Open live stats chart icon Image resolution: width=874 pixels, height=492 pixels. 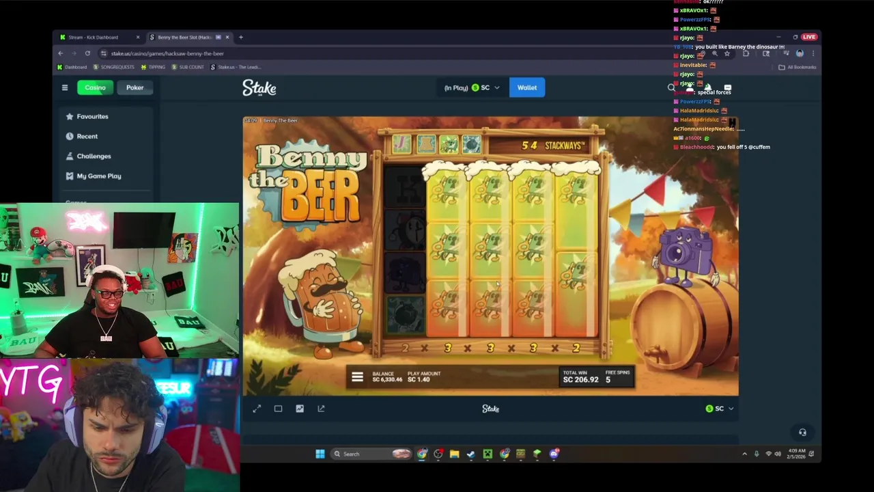pyautogui.click(x=300, y=409)
